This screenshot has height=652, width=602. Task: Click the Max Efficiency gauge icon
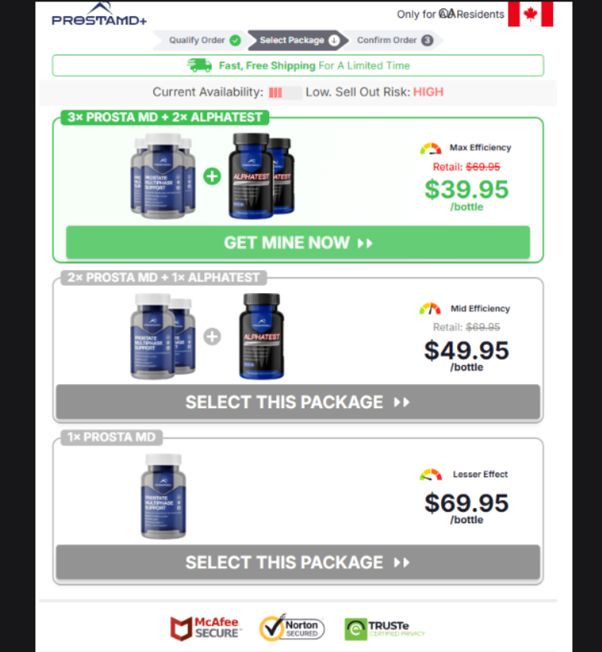[x=430, y=148]
